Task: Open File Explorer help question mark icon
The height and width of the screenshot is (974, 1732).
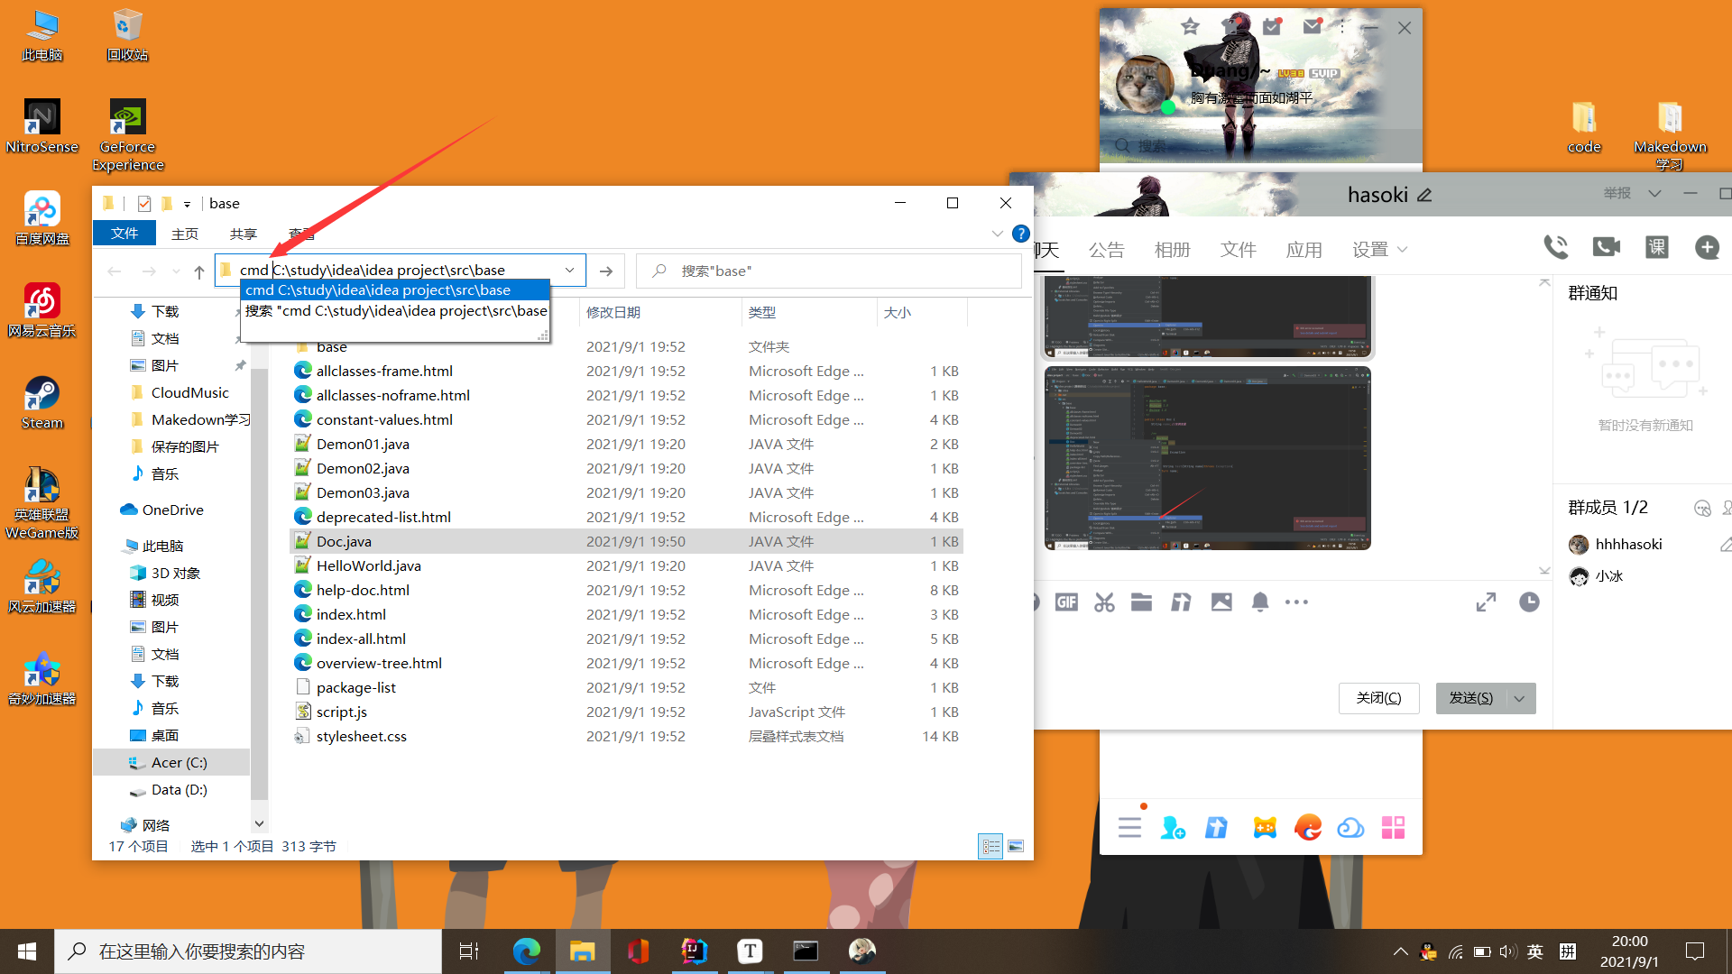Action: click(x=1020, y=234)
